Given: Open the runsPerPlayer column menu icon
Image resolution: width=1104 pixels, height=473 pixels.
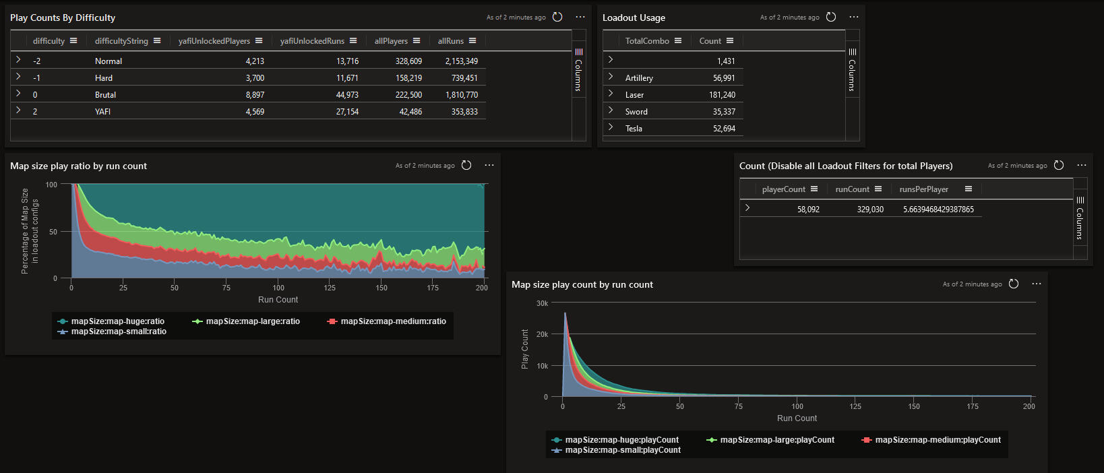Looking at the screenshot, I should click(969, 189).
